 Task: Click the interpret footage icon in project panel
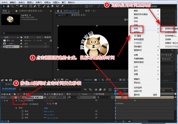2,80
